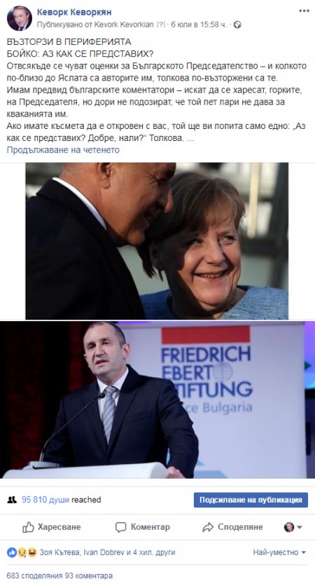The width and height of the screenshot is (315, 586).
Task: Click the blue like reaction icon
Action: 12,552
